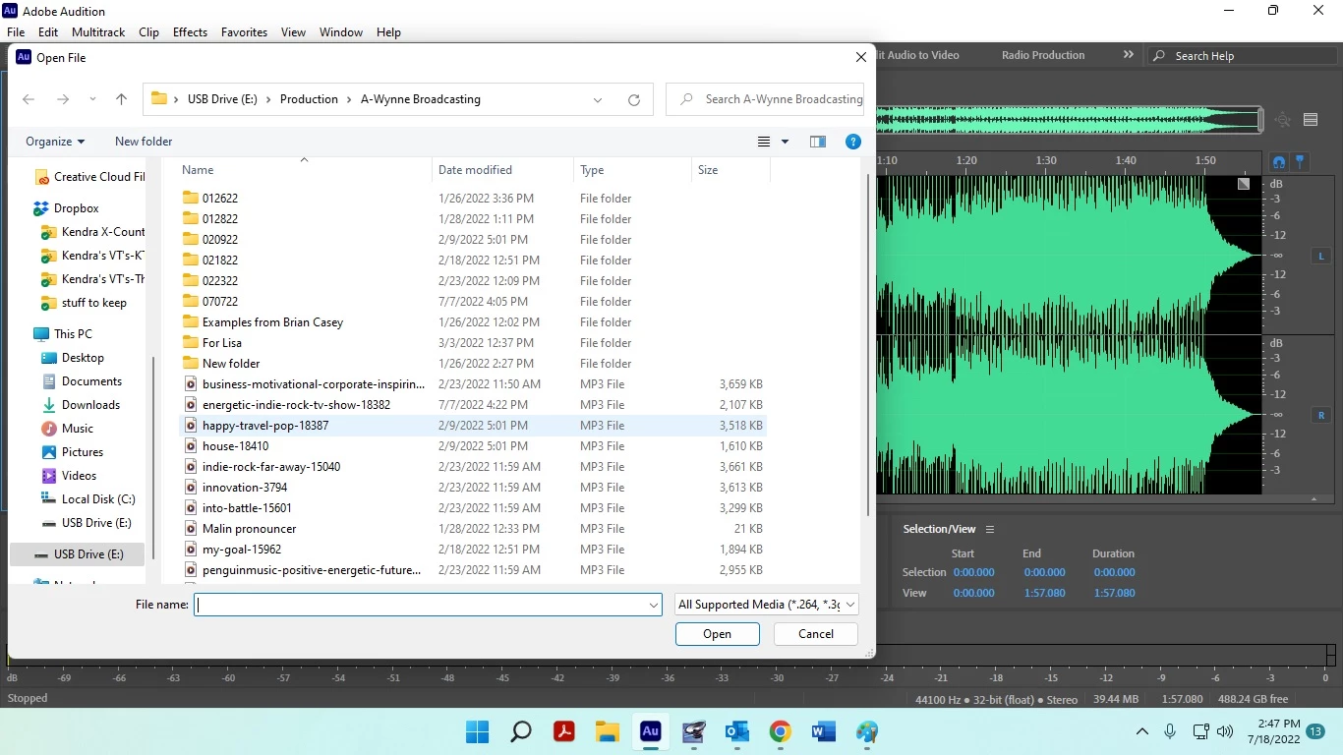This screenshot has width=1343, height=755.
Task: Expand address bar history dropdown
Action: (x=598, y=99)
